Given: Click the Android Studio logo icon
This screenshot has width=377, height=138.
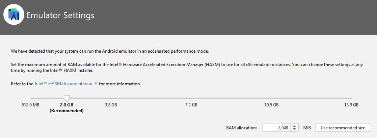Looking at the screenshot, I should coord(14,14).
